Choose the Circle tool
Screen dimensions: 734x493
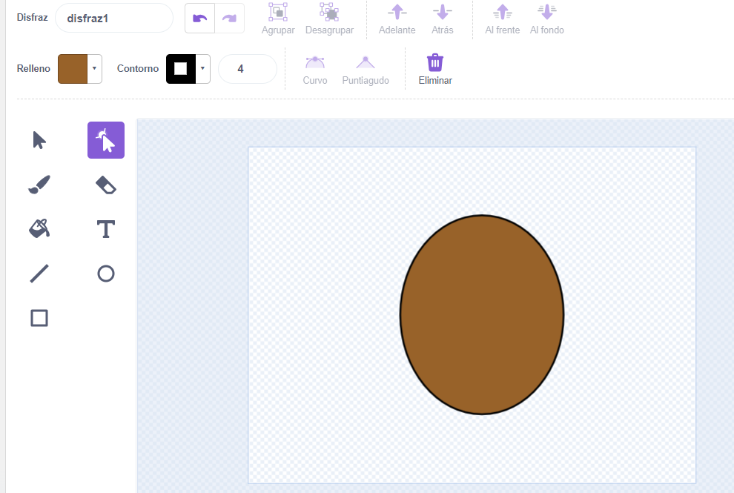[x=106, y=274]
